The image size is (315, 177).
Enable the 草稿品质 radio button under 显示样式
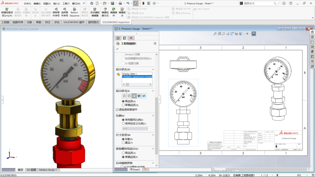pyautogui.click(x=124, y=105)
